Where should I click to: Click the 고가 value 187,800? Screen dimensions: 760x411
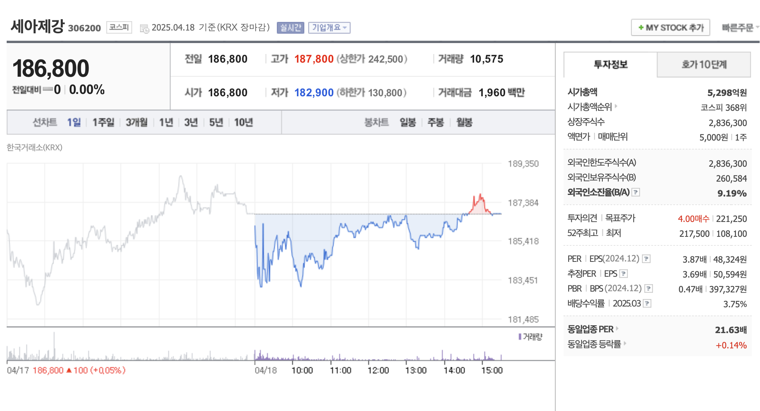[314, 59]
